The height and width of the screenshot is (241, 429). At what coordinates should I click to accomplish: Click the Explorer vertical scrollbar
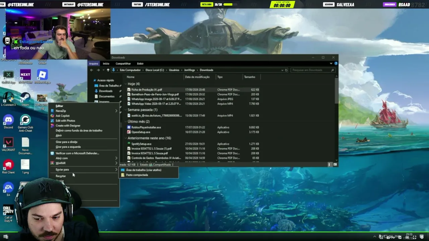pyautogui.click(x=336, y=90)
